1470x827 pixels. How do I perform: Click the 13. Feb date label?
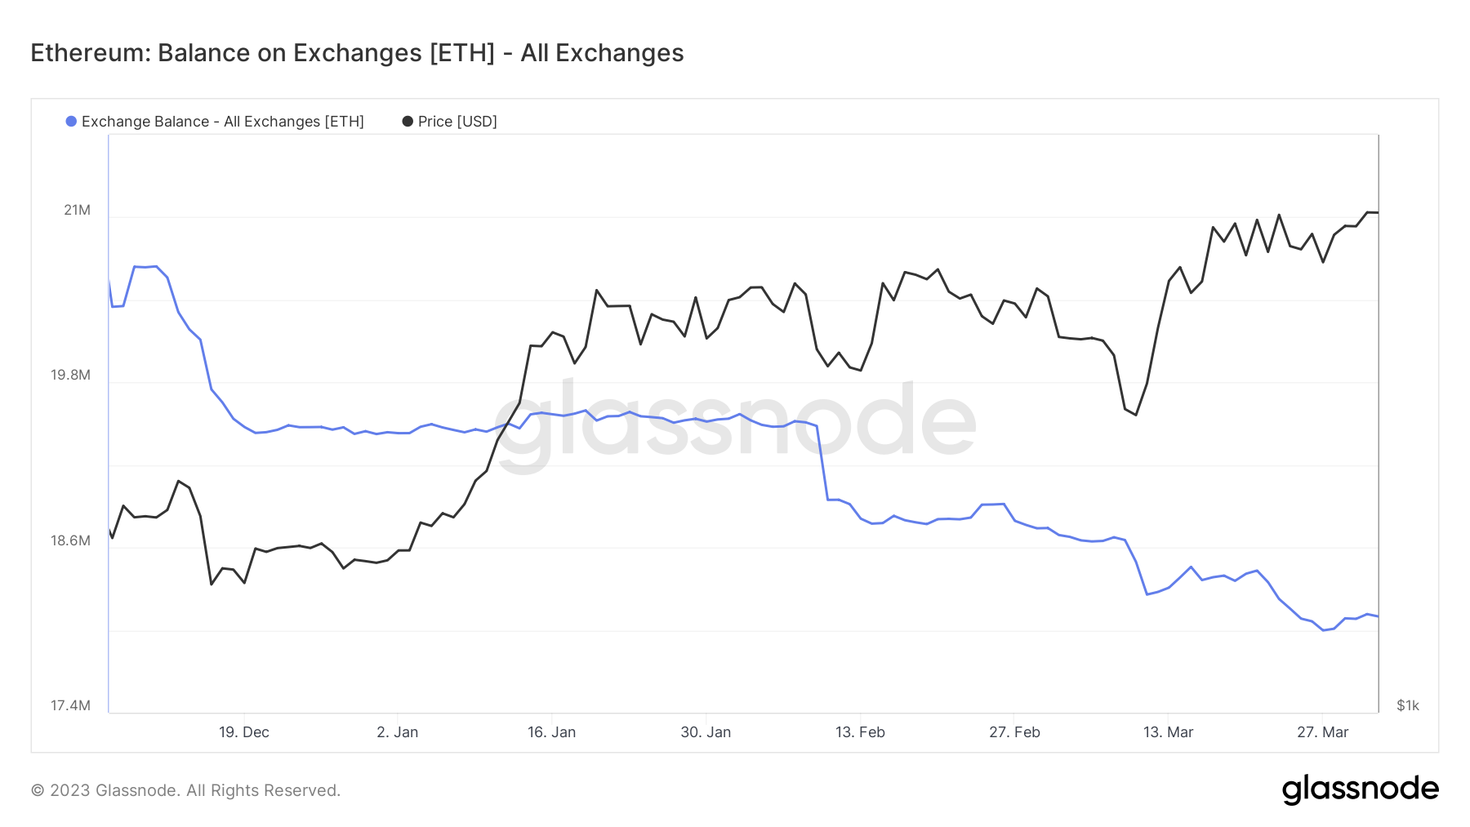tap(860, 732)
